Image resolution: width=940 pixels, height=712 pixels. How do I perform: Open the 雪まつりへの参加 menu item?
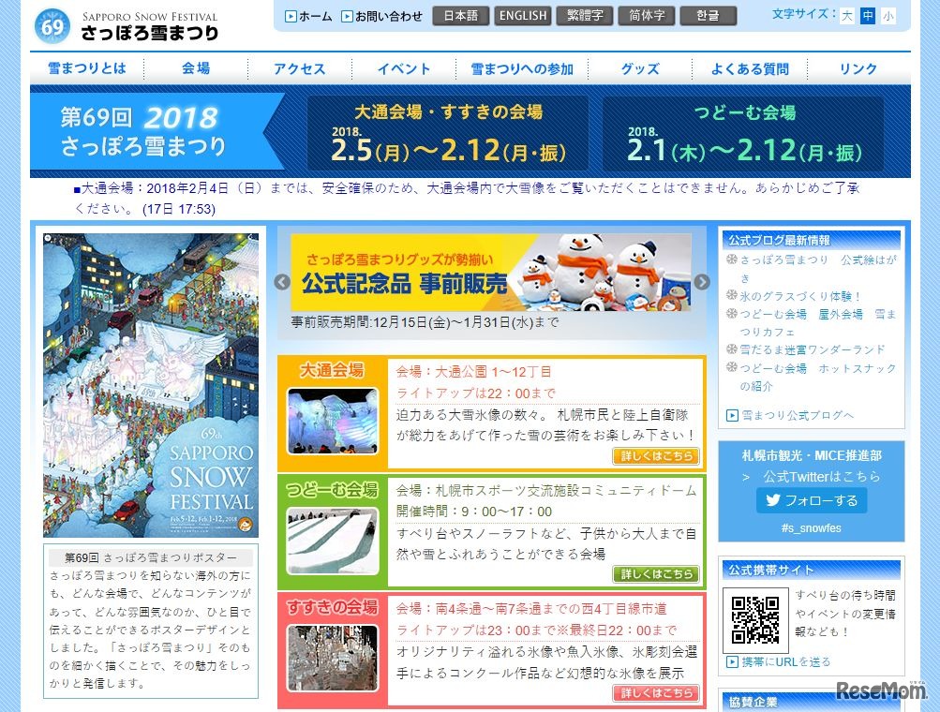522,68
